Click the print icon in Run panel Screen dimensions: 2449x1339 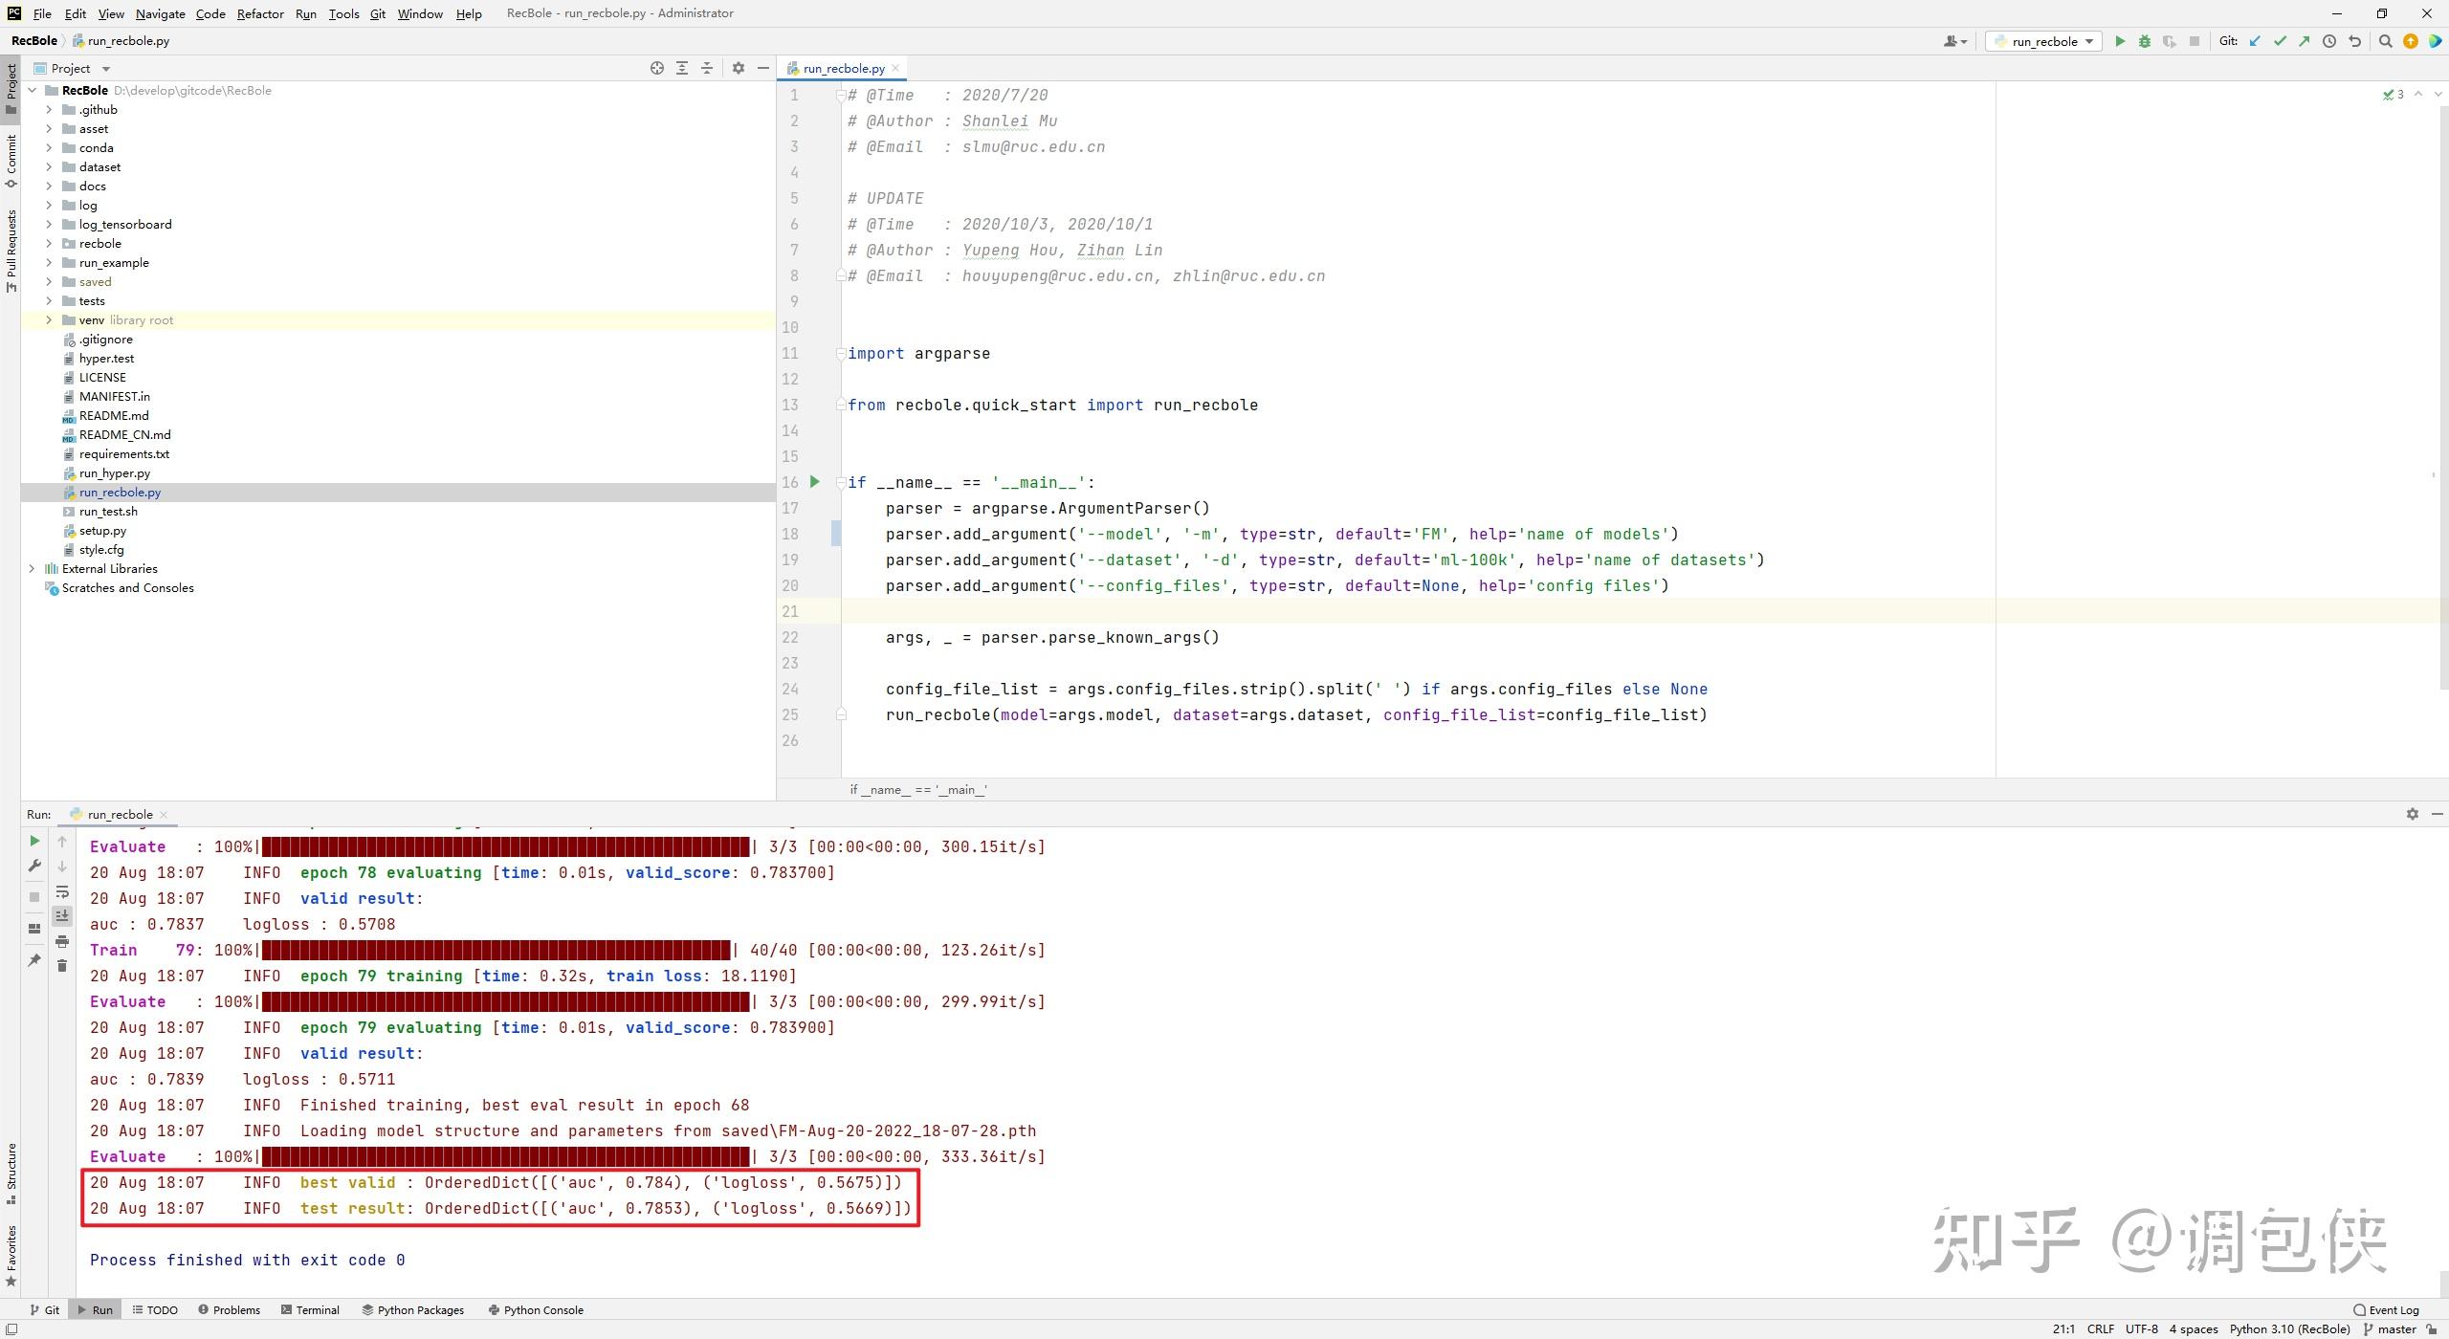pyautogui.click(x=62, y=941)
